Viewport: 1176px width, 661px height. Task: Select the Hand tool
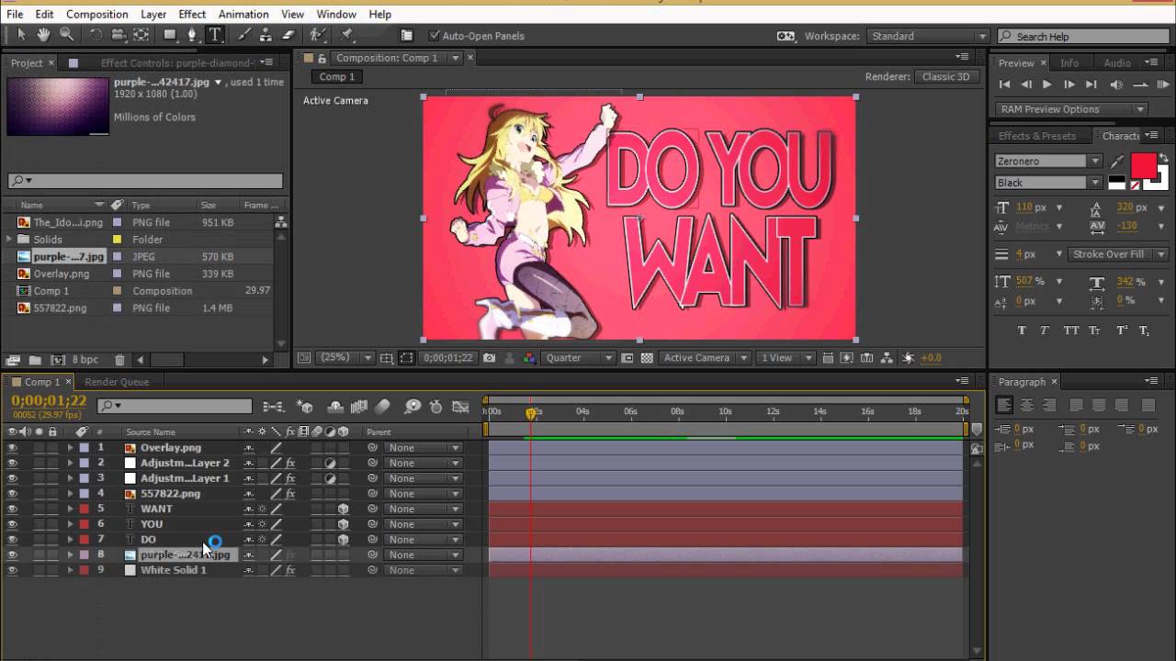pos(43,35)
